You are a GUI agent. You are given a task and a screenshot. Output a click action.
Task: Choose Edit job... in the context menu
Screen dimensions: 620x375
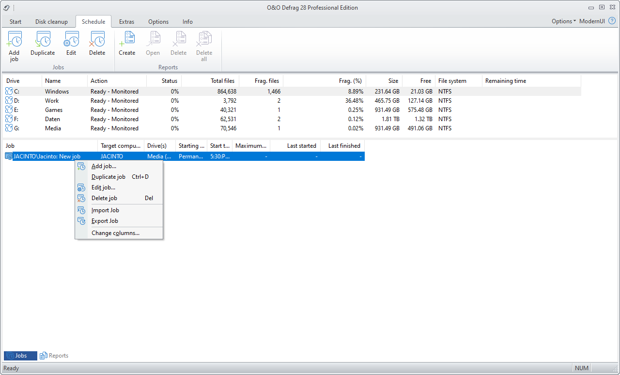pyautogui.click(x=119, y=187)
